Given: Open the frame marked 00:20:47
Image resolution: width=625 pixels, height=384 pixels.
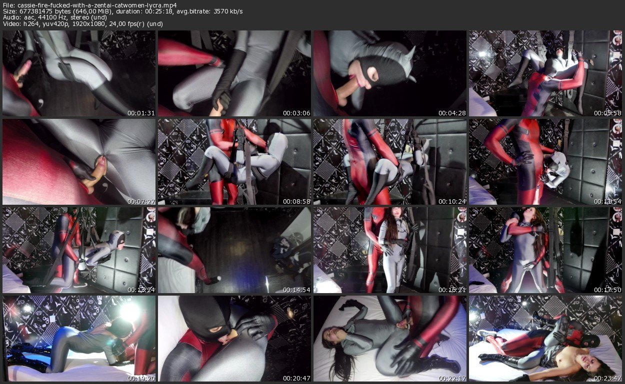Looking at the screenshot, I should click(x=234, y=339).
